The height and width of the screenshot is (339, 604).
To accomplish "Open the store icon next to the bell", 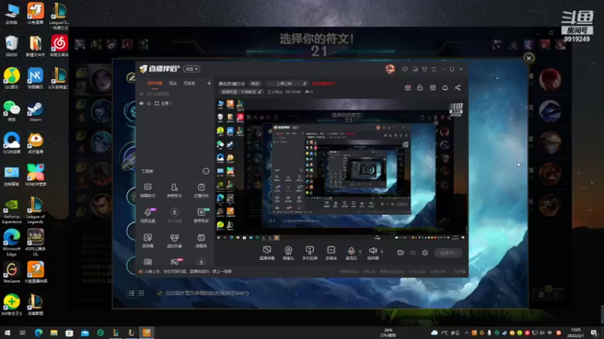I will 433,87.
